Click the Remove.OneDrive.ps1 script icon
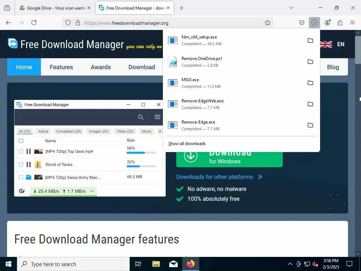Image resolution: width=361 pixels, height=271 pixels. 172,62
